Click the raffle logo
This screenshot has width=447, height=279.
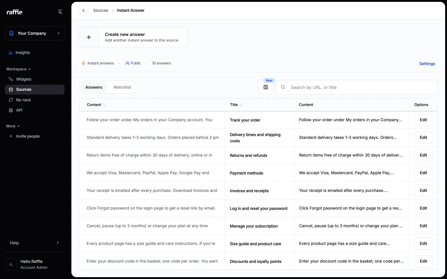coord(15,12)
